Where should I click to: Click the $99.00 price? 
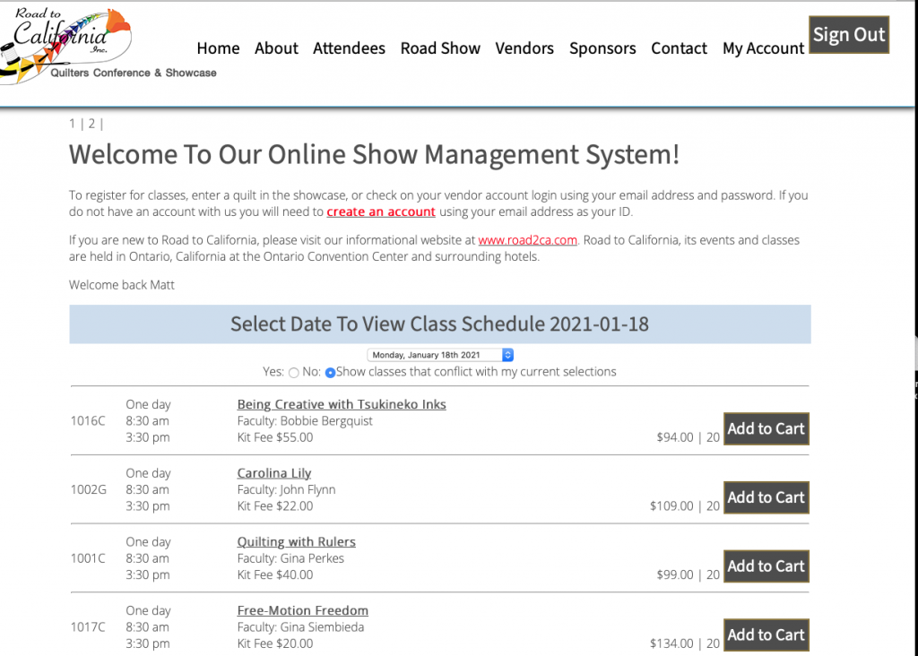tap(674, 574)
